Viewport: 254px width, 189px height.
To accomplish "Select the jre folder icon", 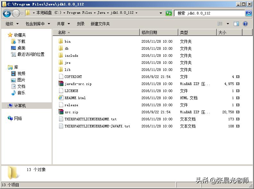I will [x=61, y=62].
